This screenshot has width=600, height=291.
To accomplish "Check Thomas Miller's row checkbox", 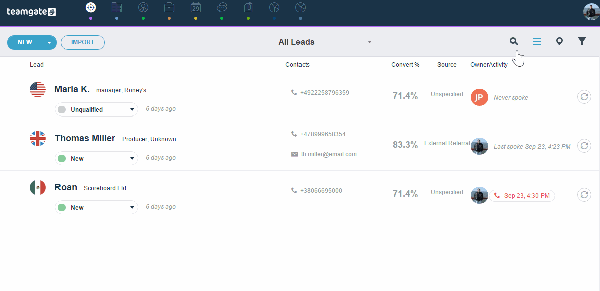I will coord(10,141).
